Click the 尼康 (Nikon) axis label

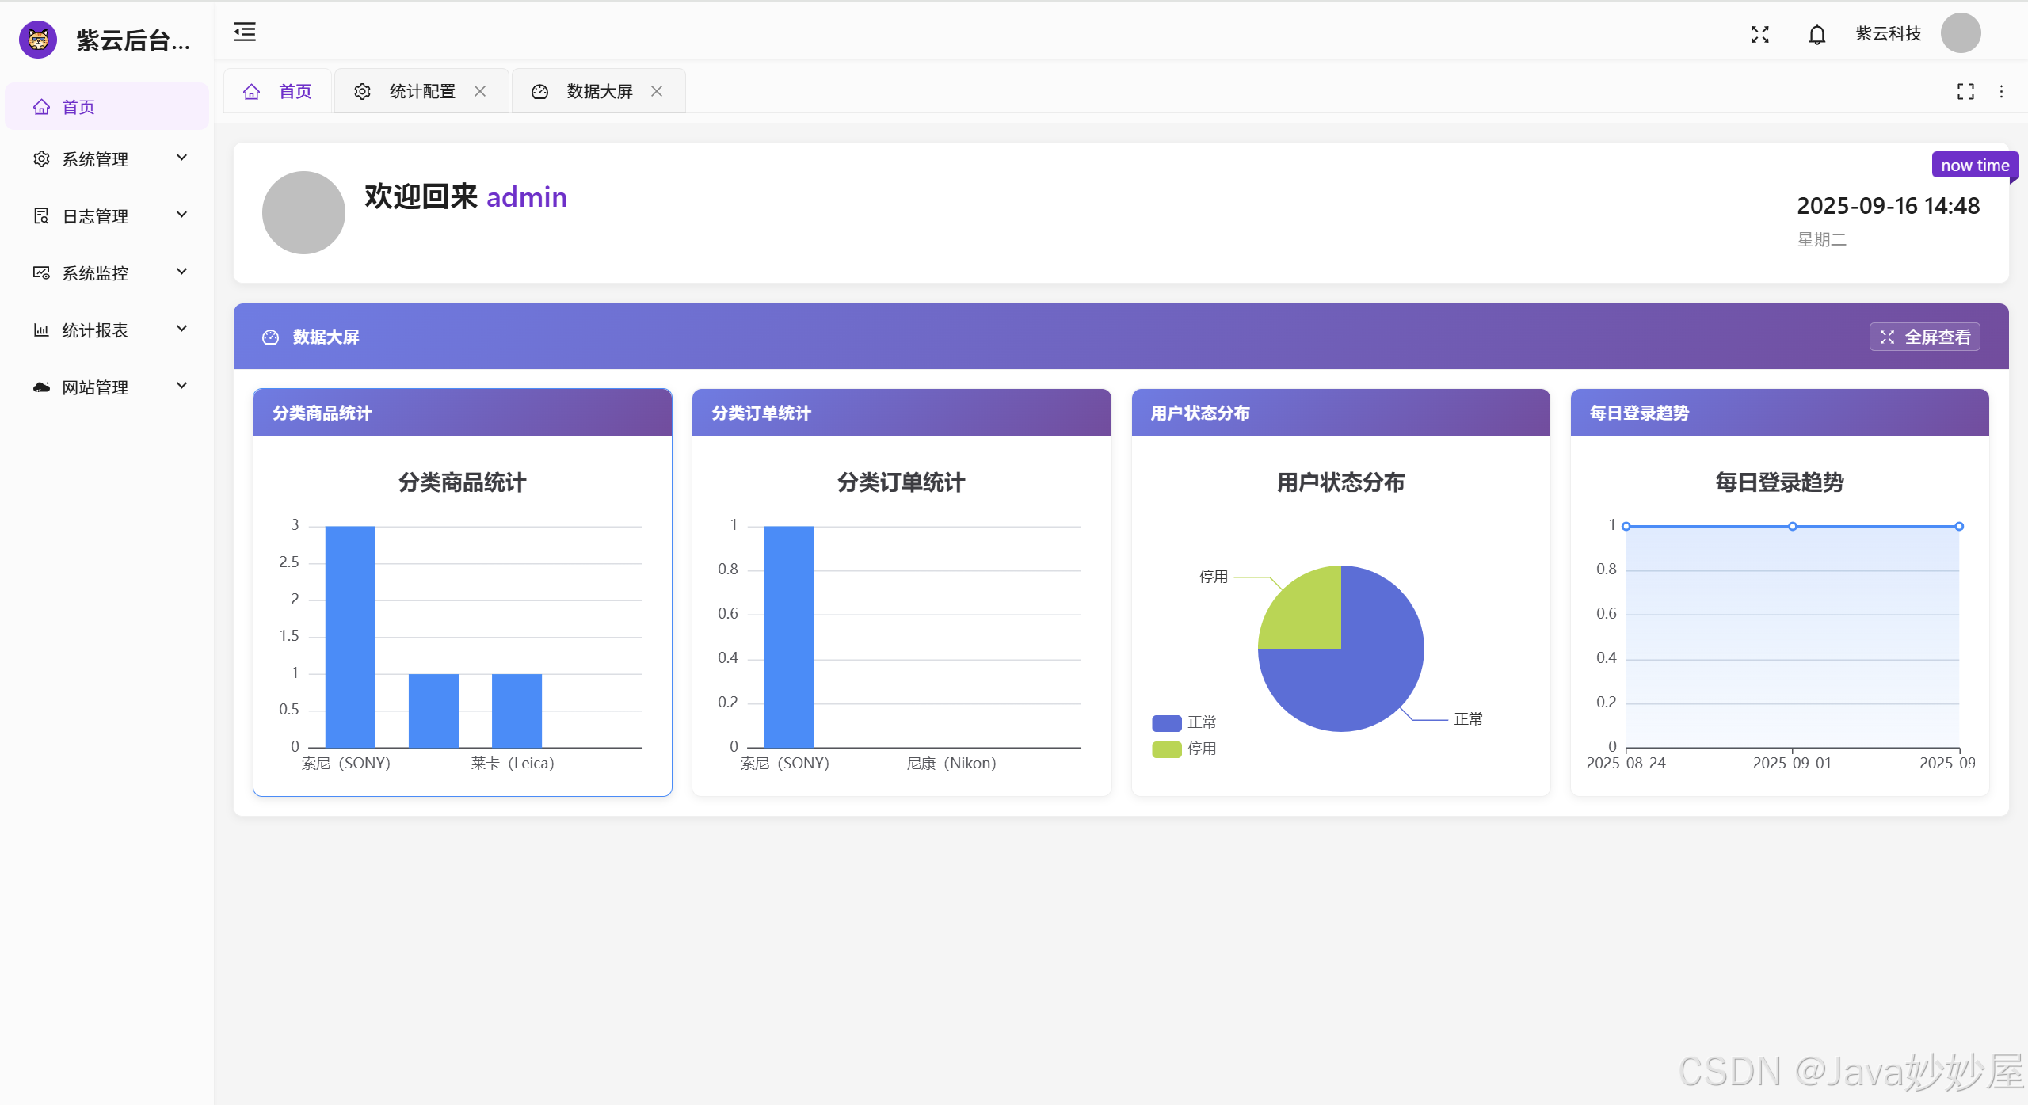pos(951,763)
